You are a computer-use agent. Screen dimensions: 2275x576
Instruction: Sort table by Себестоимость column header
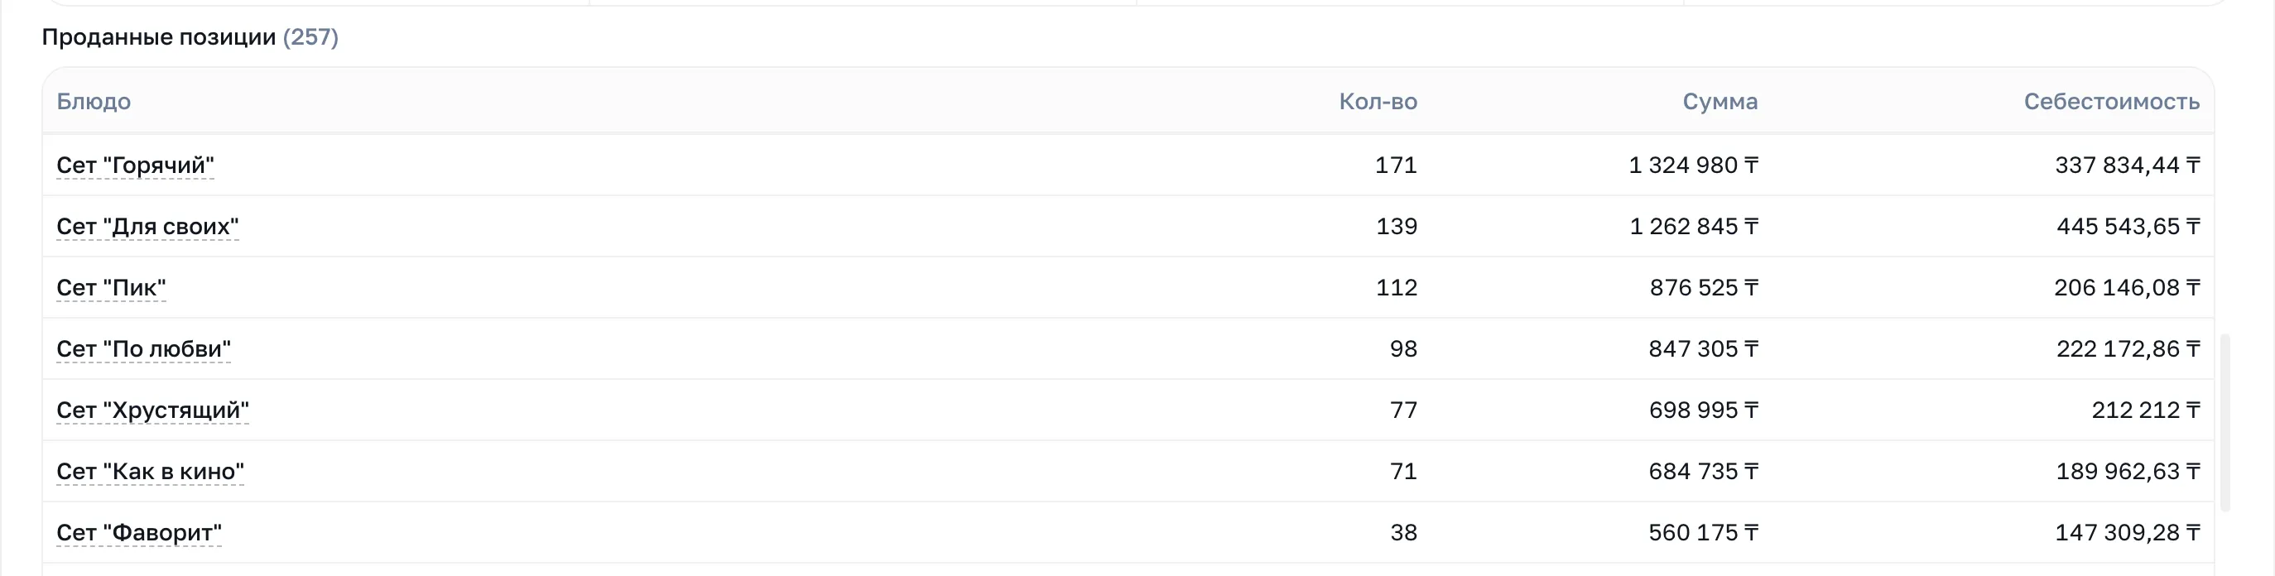2112,102
